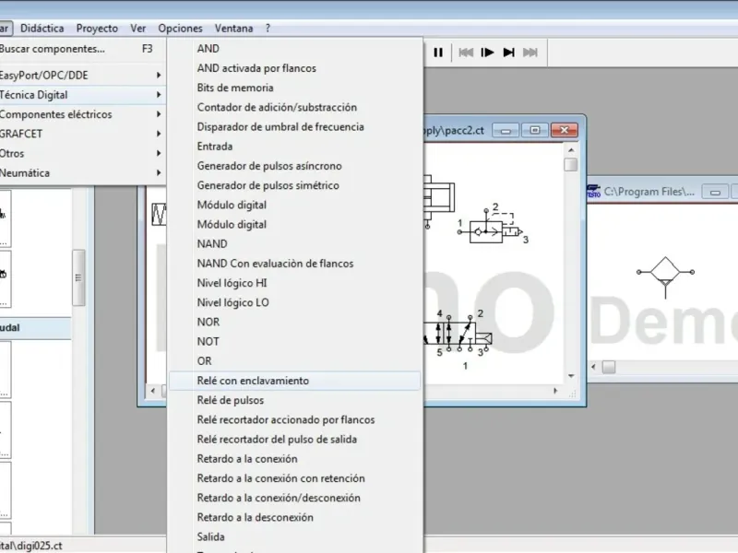Advance to next step button
738x553 pixels.
[x=509, y=53]
